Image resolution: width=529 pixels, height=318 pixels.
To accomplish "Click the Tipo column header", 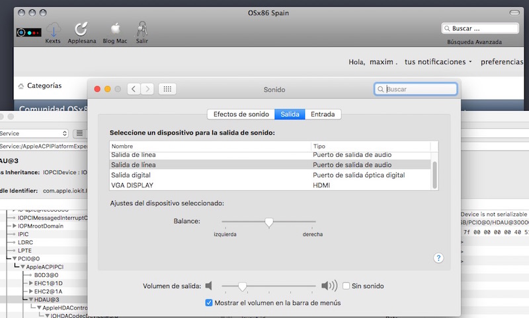I will click(x=370, y=146).
